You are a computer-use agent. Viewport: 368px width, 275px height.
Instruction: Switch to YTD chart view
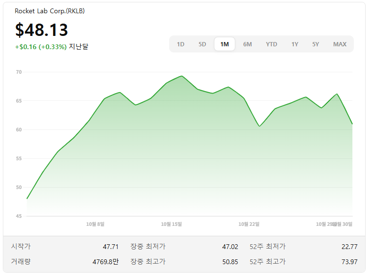click(271, 44)
